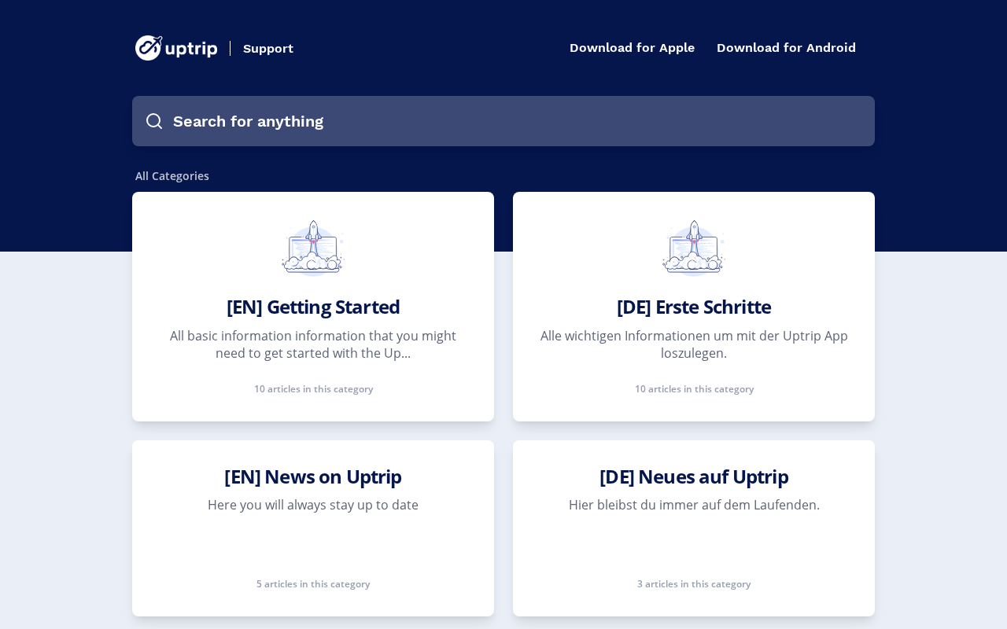Screen dimensions: 1007x629
Task: Open the [DE] Erste Schritte title
Action: 694,307
